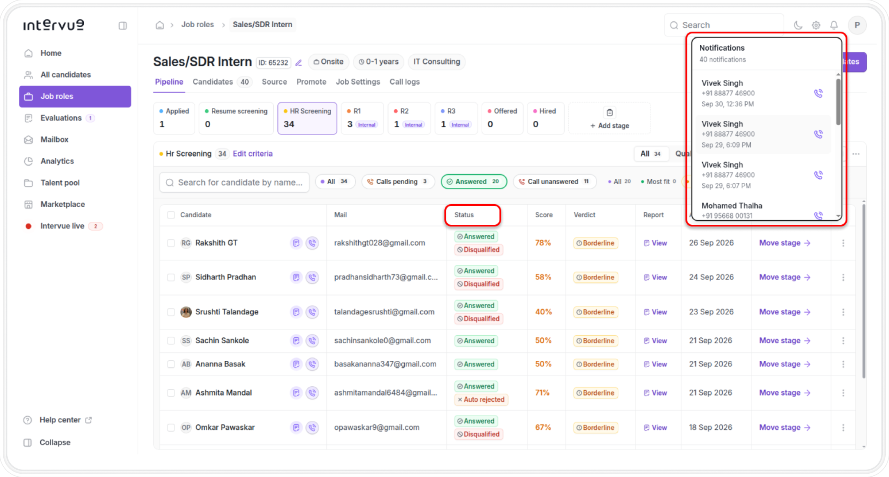This screenshot has width=889, height=477.
Task: Click the Edit criteria link
Action: click(253, 154)
